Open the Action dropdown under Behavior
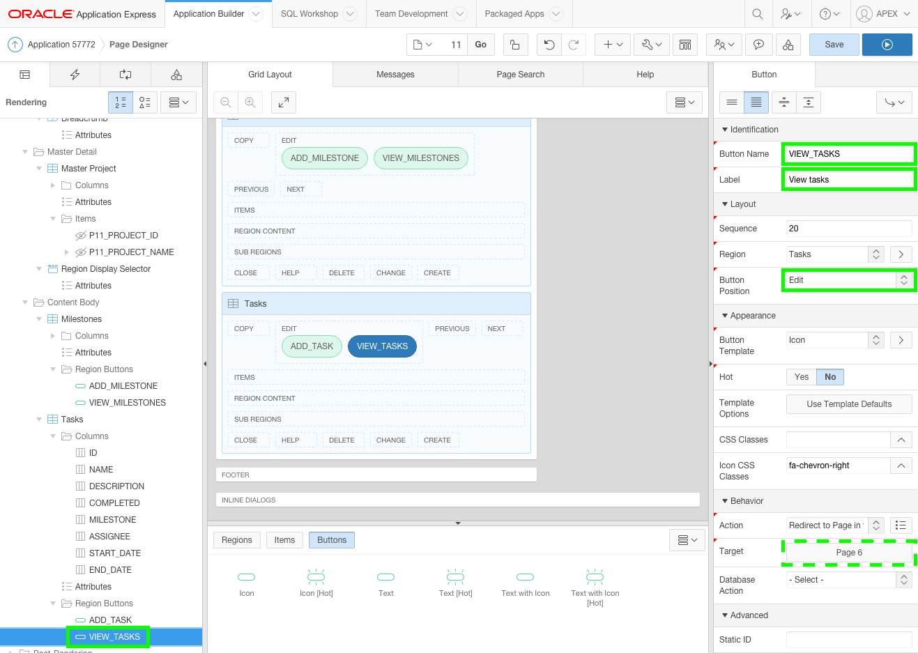918x653 pixels. tap(876, 525)
